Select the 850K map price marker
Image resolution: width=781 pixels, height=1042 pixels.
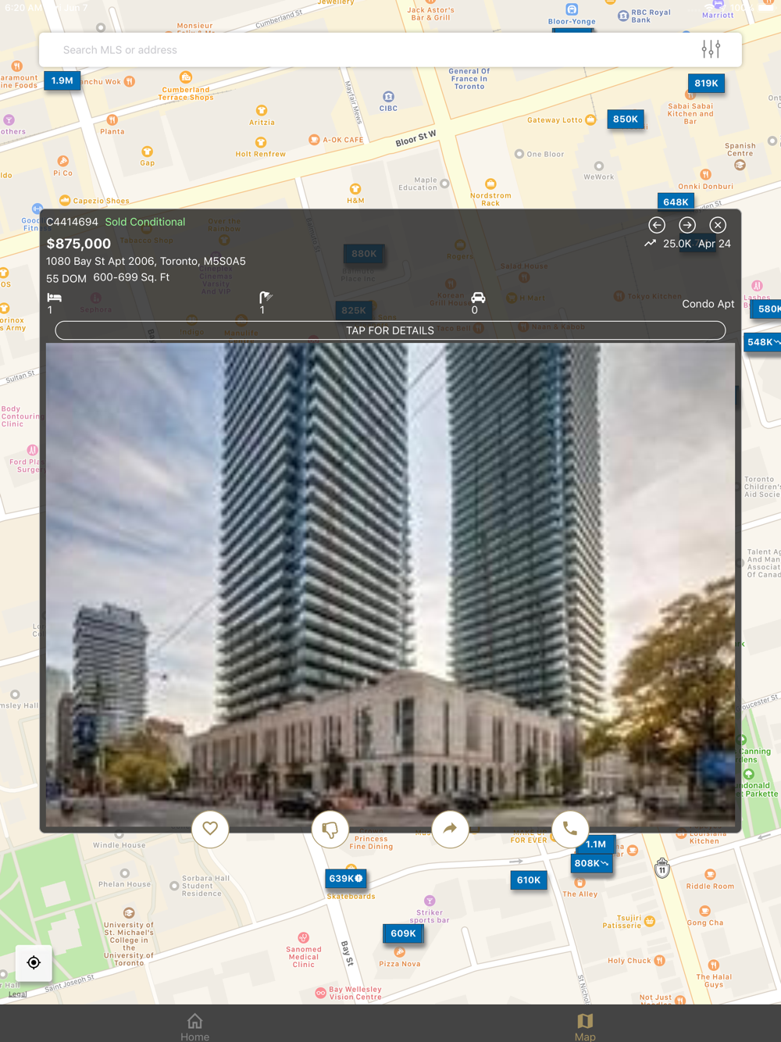pos(625,120)
